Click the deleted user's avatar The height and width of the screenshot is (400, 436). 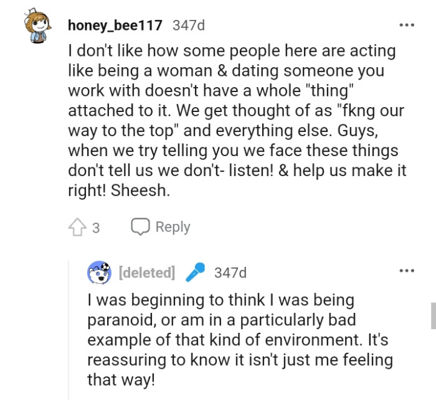[99, 272]
